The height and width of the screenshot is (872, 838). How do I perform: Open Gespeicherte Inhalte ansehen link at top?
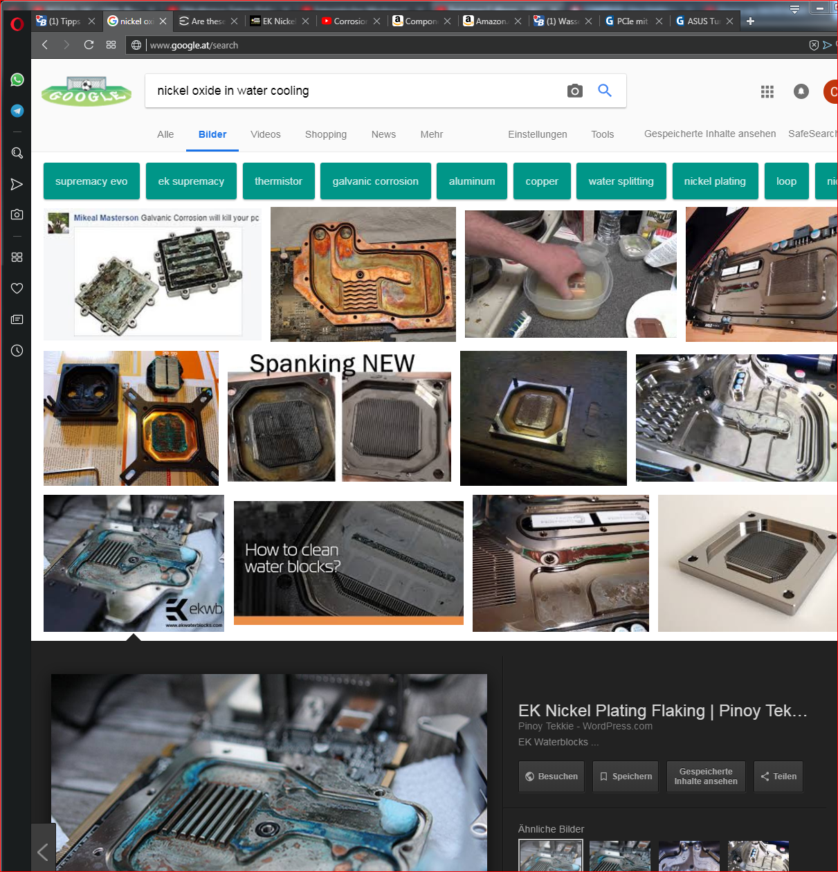coord(710,134)
